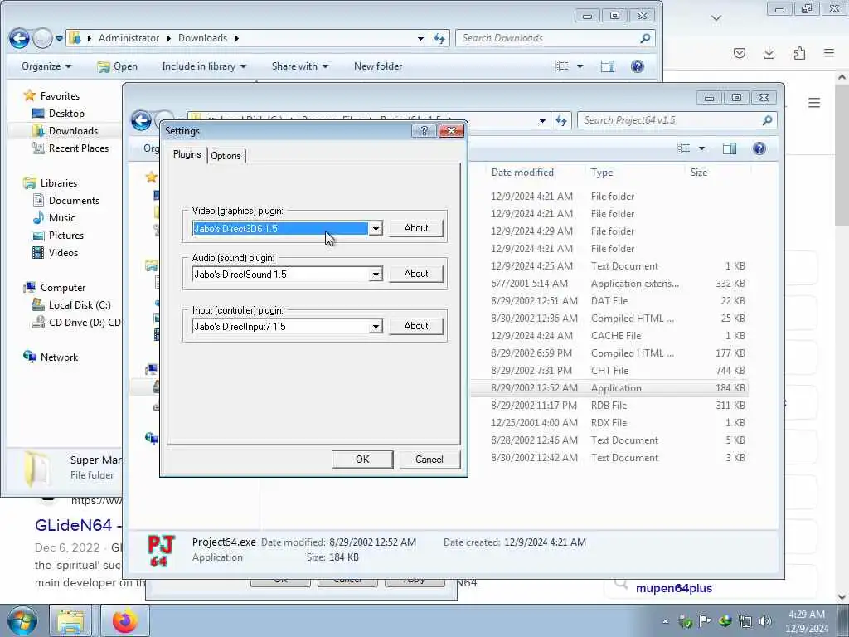Click the File Explorer taskbar icon
Screen dimensions: 849x637
(71, 620)
